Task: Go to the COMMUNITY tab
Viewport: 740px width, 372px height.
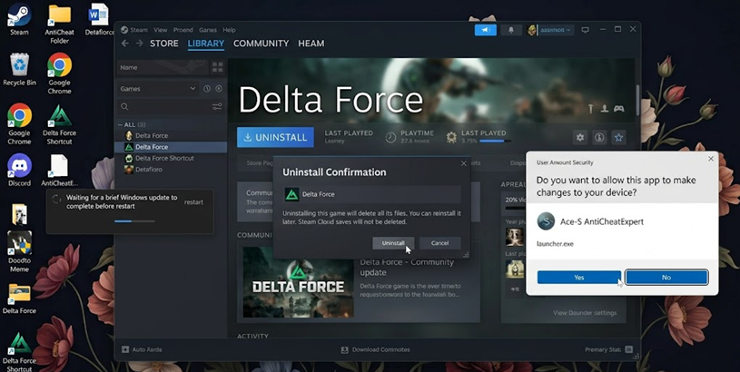Action: pos(261,44)
